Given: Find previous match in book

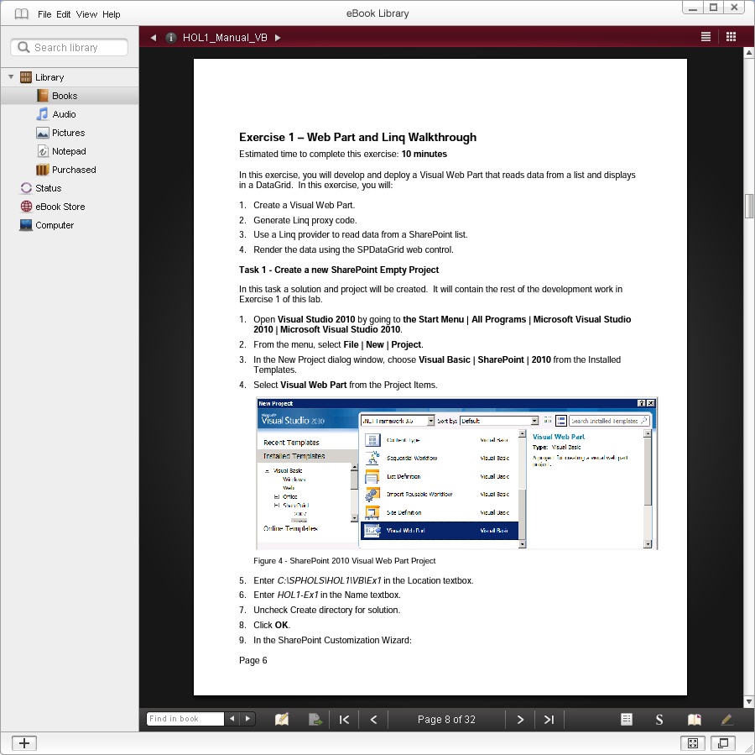Looking at the screenshot, I should pos(232,719).
